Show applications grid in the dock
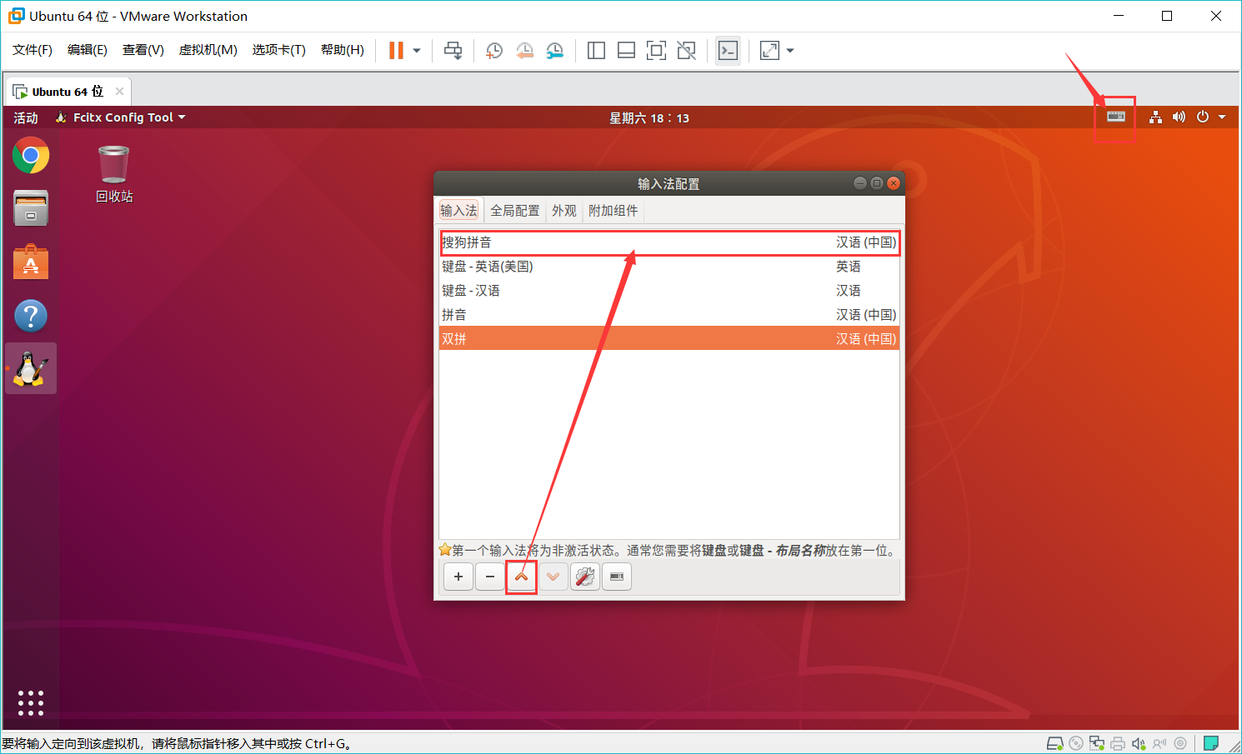The height and width of the screenshot is (754, 1242). coord(31,703)
